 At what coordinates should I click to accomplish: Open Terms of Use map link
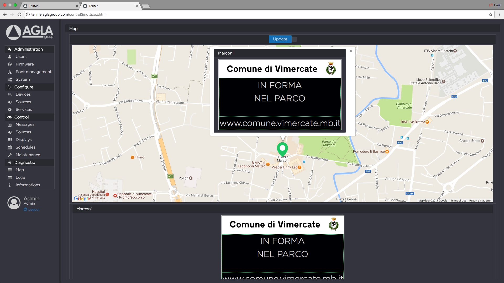pos(458,201)
